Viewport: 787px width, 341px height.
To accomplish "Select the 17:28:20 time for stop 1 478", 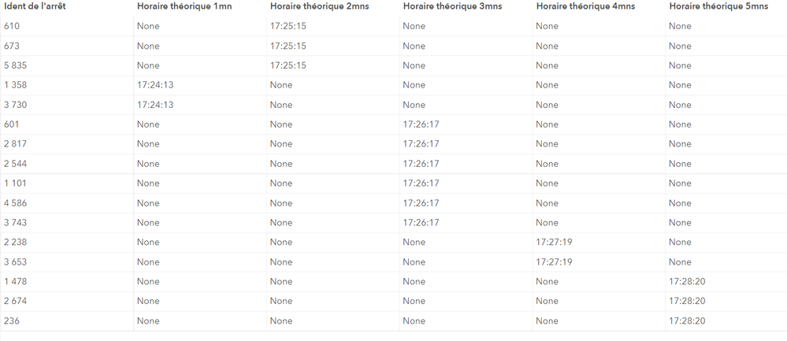I will click(687, 281).
